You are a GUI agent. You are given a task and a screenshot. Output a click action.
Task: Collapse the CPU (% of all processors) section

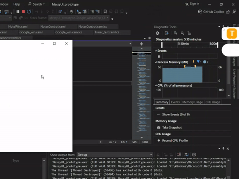[156, 86]
